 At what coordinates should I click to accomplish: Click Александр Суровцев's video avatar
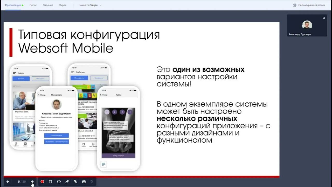pyautogui.click(x=307, y=25)
